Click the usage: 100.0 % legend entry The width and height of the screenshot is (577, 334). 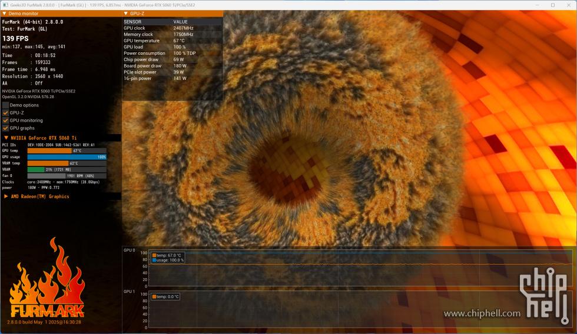coord(168,260)
